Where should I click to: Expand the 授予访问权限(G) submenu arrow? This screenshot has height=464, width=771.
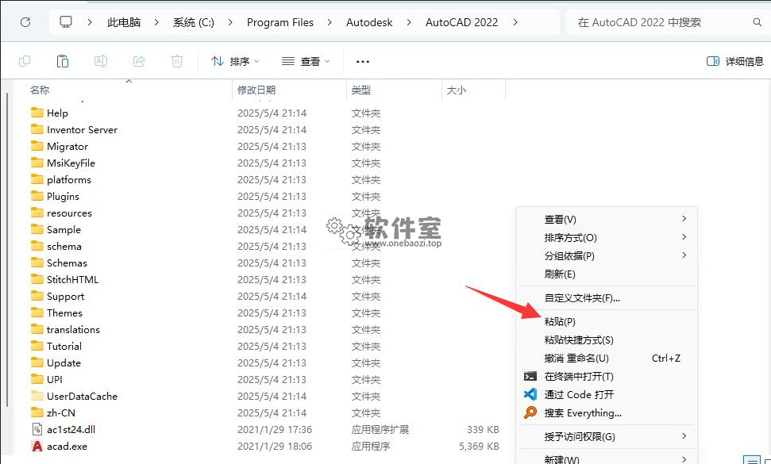[x=684, y=436]
